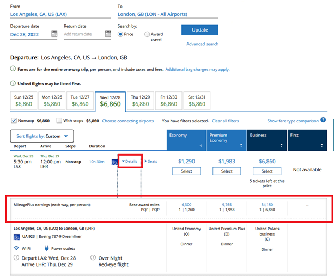Sort by the First column arrows
Image resolution: width=334 pixels, height=277 pixels.
pos(321,145)
